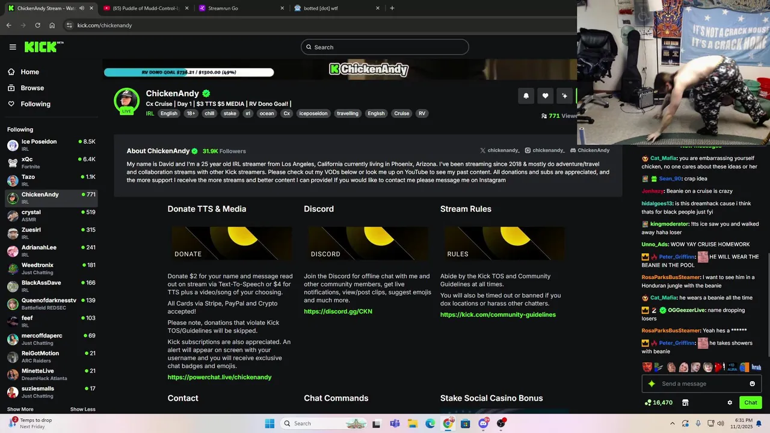This screenshot has height=433, width=770.
Task: Open the kick.com/community-guidelines link
Action: tap(498, 315)
